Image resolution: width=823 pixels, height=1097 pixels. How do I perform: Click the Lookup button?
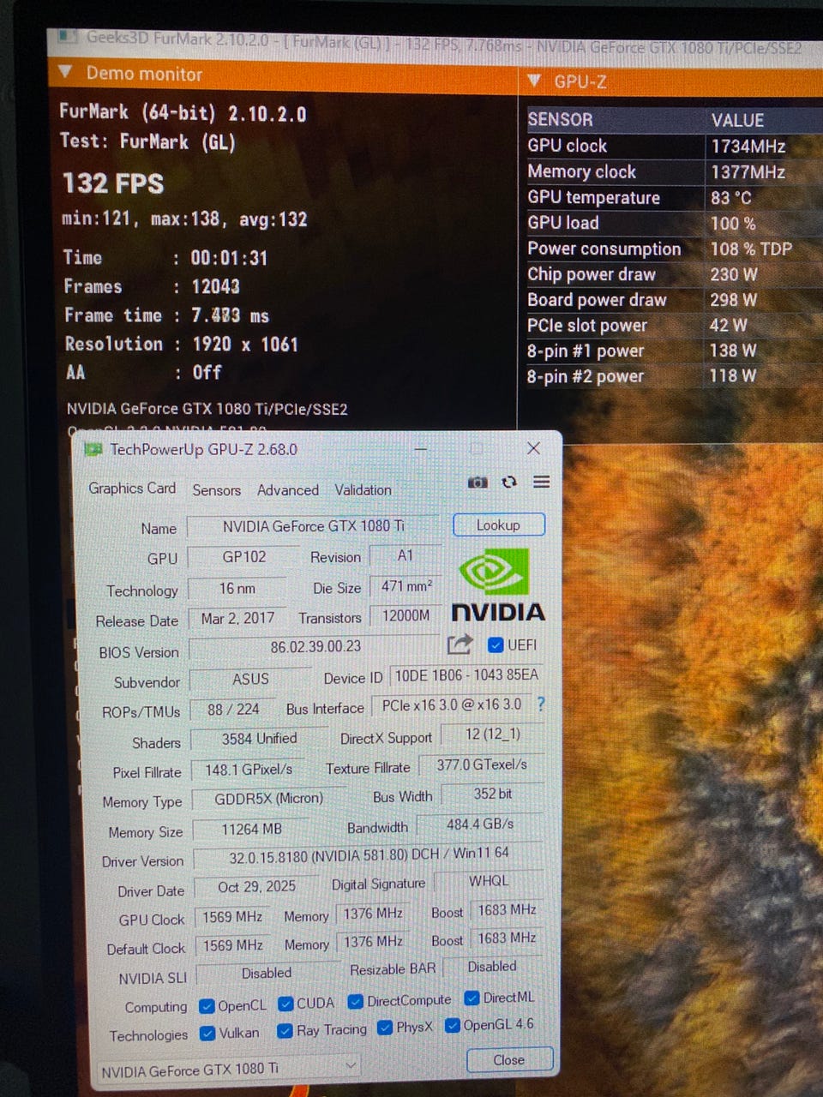click(x=499, y=525)
